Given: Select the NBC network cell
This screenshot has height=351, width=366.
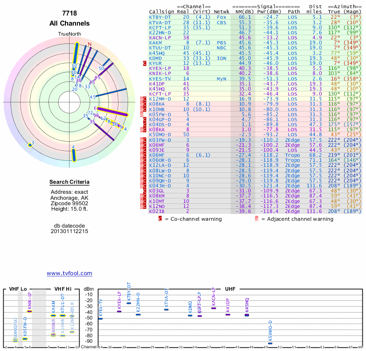Looking at the screenshot, I should 221,48.
